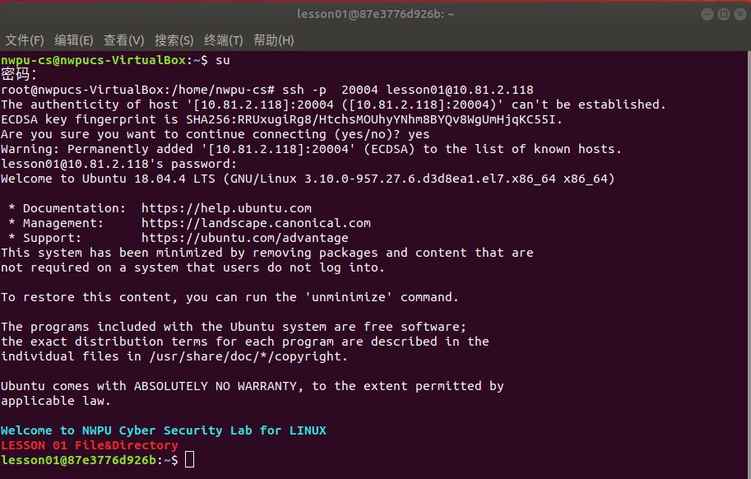Open the 查看(V) menu
The height and width of the screenshot is (479, 751).
[x=124, y=40]
